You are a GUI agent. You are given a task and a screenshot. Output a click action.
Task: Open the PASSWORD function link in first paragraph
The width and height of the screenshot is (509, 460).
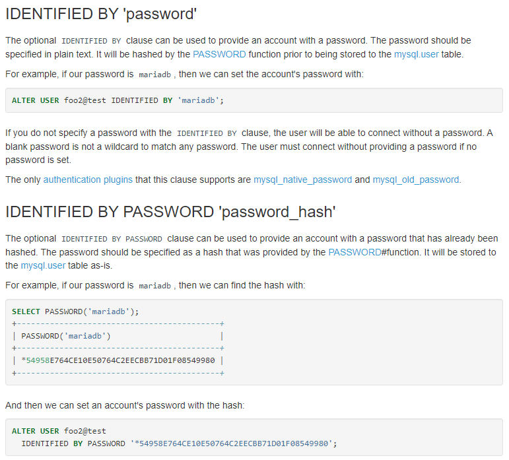(219, 54)
